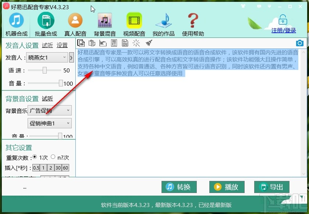Click 试听 next to 发音人设置

pos(47,45)
